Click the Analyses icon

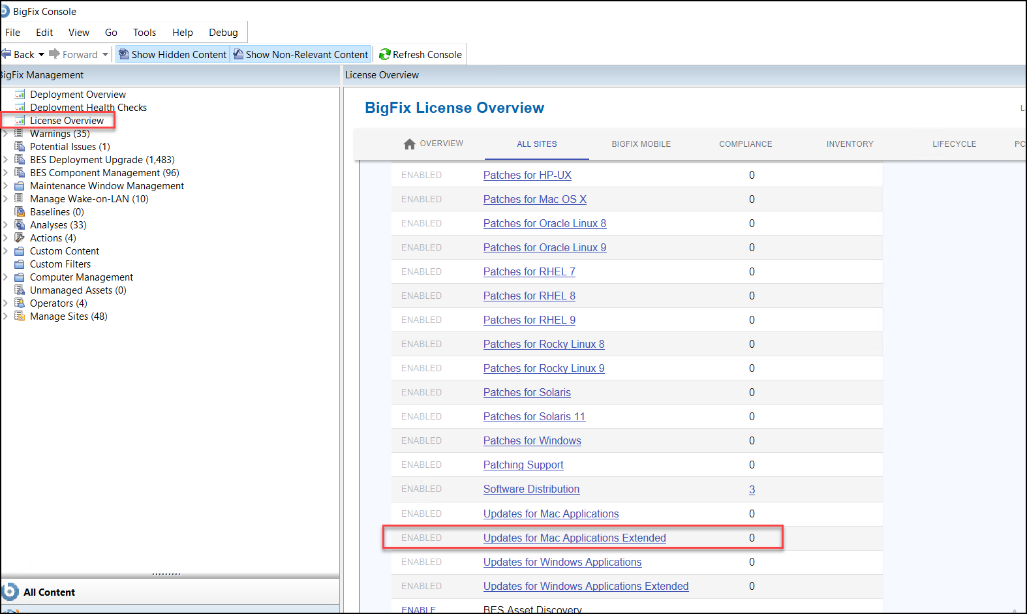coord(20,225)
